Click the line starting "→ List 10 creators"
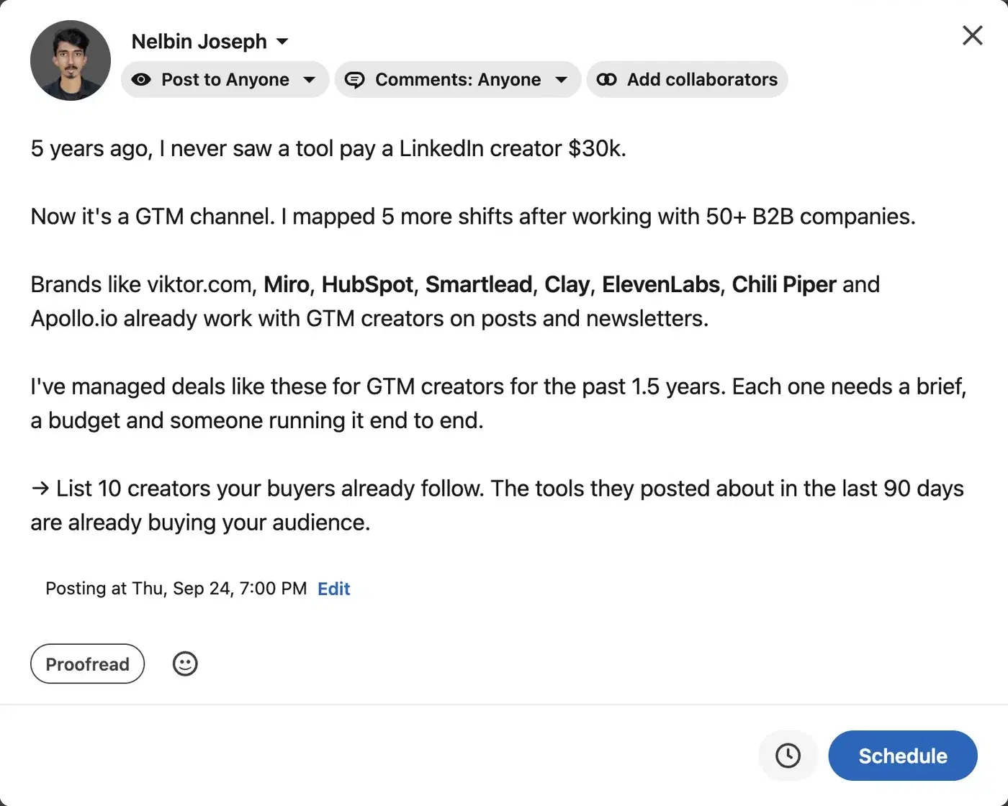The image size is (1008, 806). pos(497,489)
